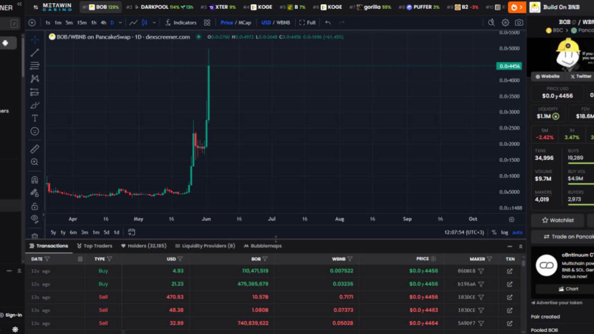
Task: Add a symbol to compare
Action: coord(32,22)
